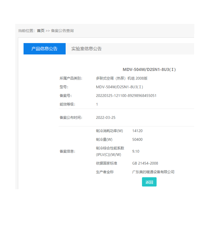The image size is (215, 230).
Task: Click the 备案信息 label
Action: 67,151
